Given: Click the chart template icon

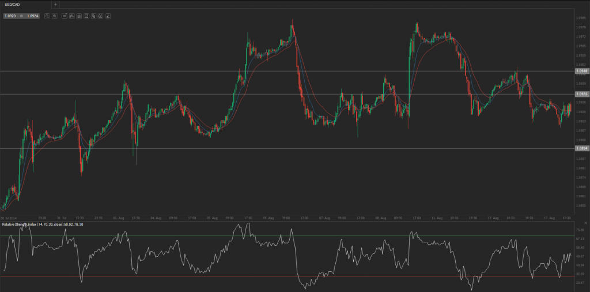Looking at the screenshot, I should [86, 16].
